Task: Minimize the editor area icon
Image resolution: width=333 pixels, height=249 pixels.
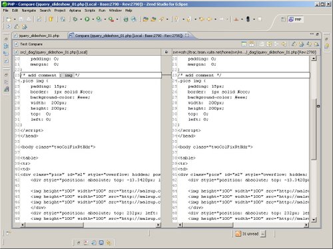Action: [312, 34]
